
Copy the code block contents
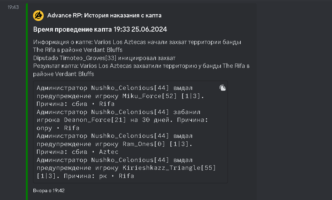[x=223, y=88]
